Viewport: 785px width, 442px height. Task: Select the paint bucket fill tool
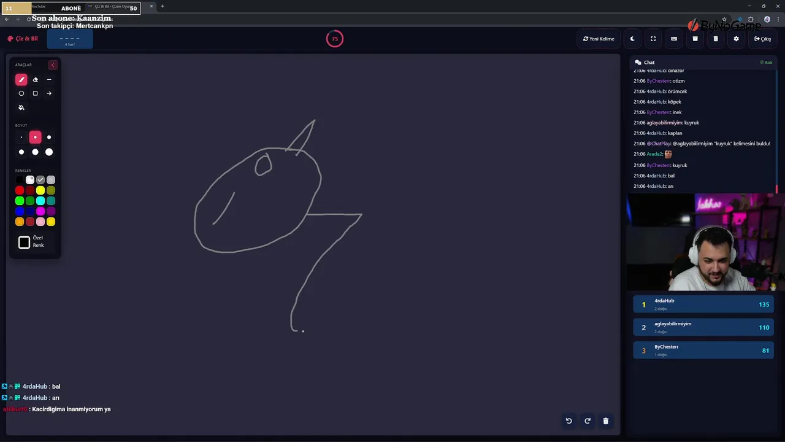21,107
